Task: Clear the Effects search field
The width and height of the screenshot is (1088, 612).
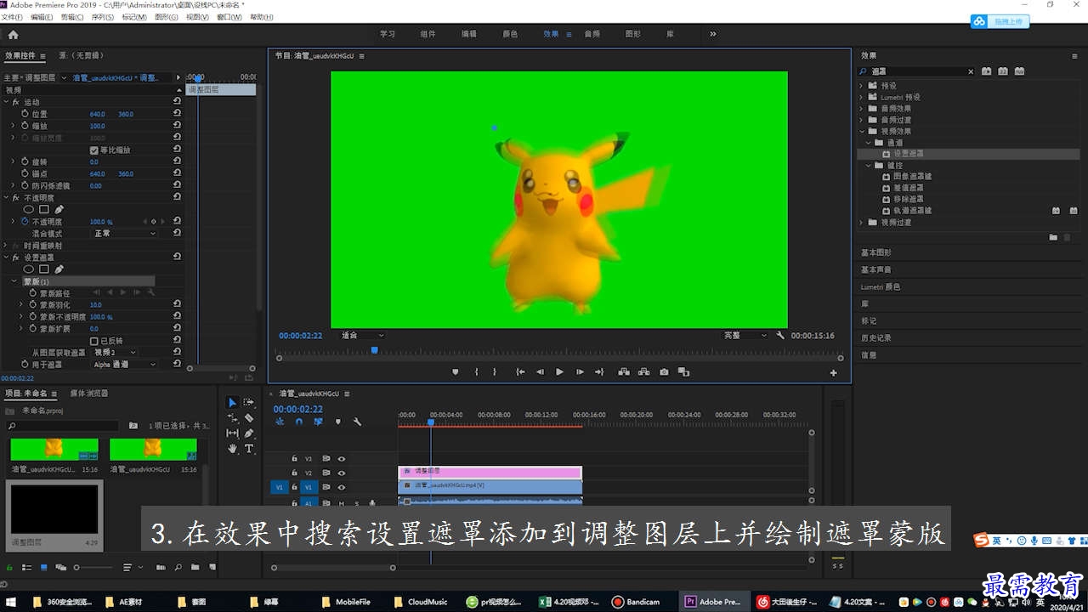Action: 971,71
